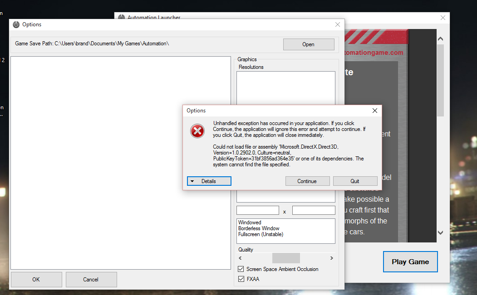The image size is (477, 295).
Task: Confirm Options with OK button
Action: coord(36,280)
